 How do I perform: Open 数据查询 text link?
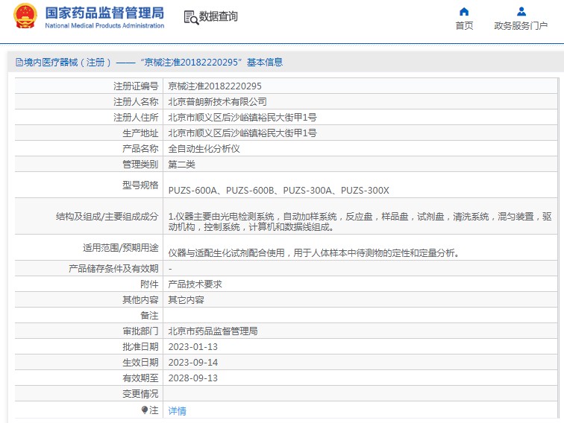coord(218,16)
